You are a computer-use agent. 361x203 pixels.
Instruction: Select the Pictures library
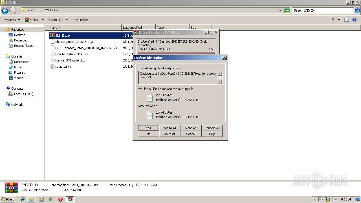click(19, 72)
